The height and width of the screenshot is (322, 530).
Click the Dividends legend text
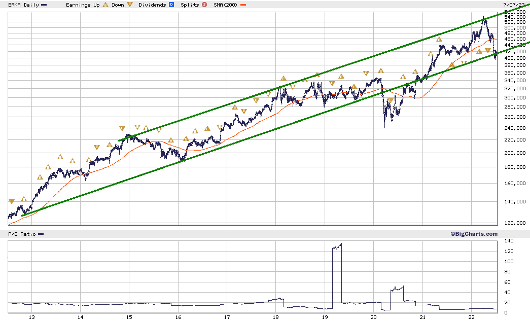[x=153, y=5]
